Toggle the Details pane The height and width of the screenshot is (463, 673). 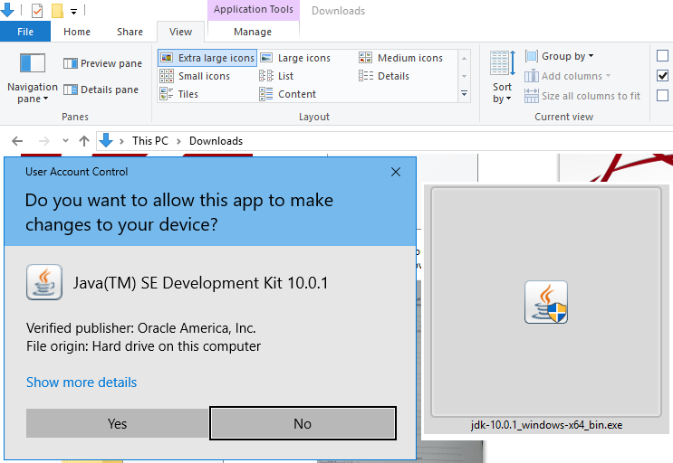[x=101, y=90]
